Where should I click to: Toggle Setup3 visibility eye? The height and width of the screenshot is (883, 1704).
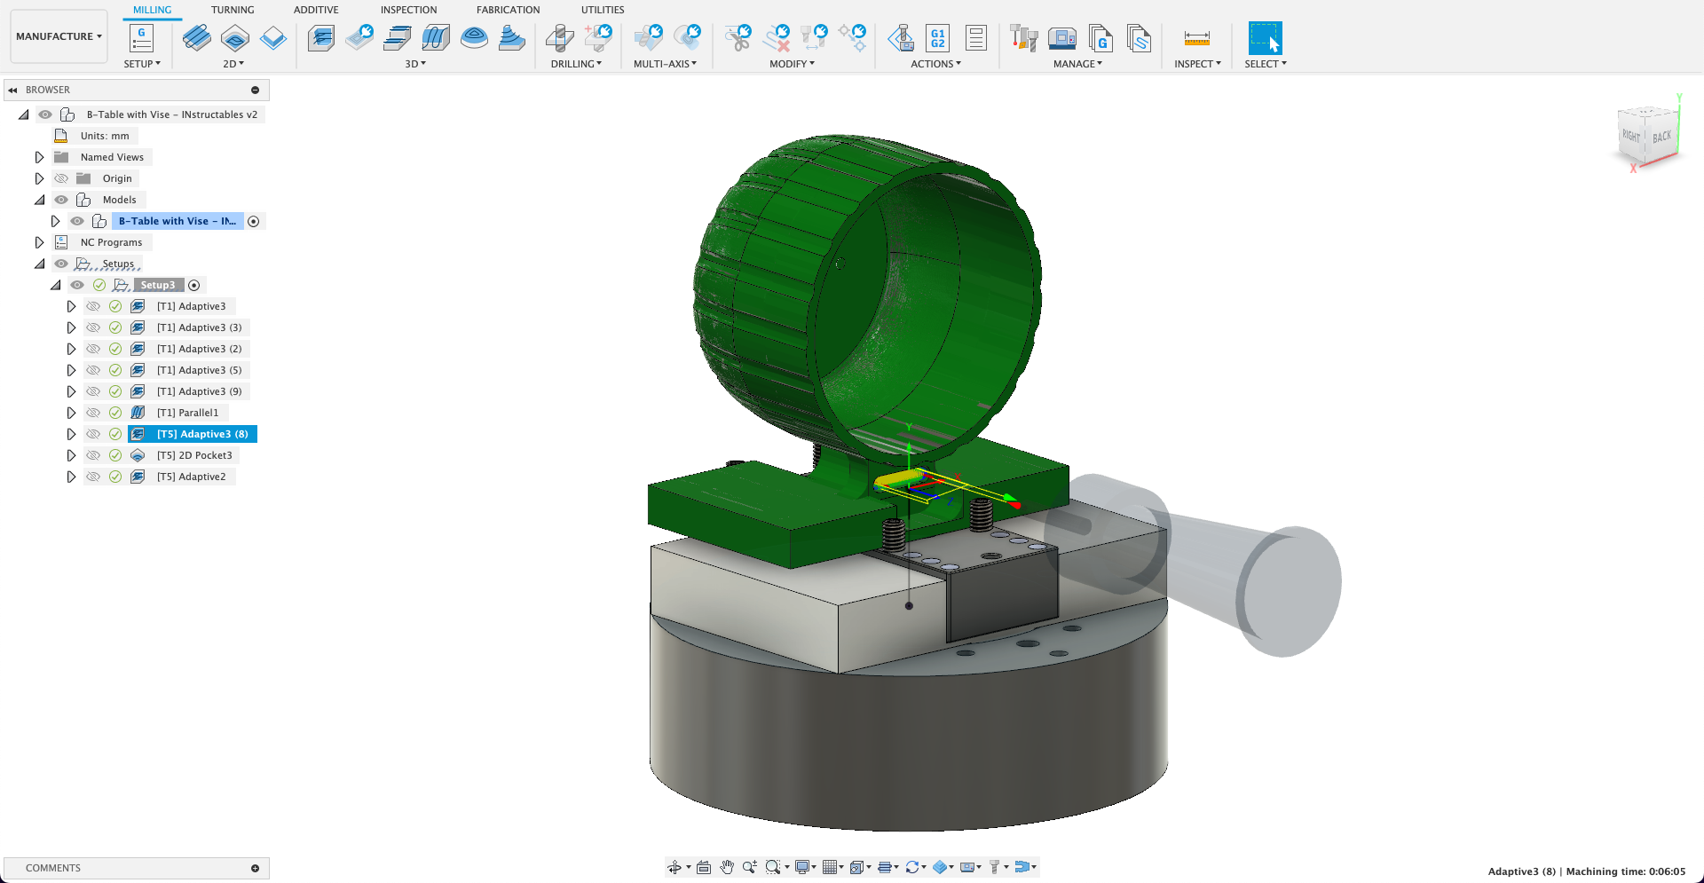[77, 285]
